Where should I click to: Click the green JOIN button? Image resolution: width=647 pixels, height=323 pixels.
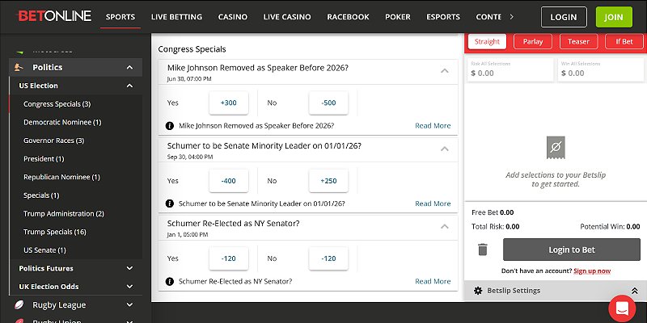pyautogui.click(x=614, y=16)
